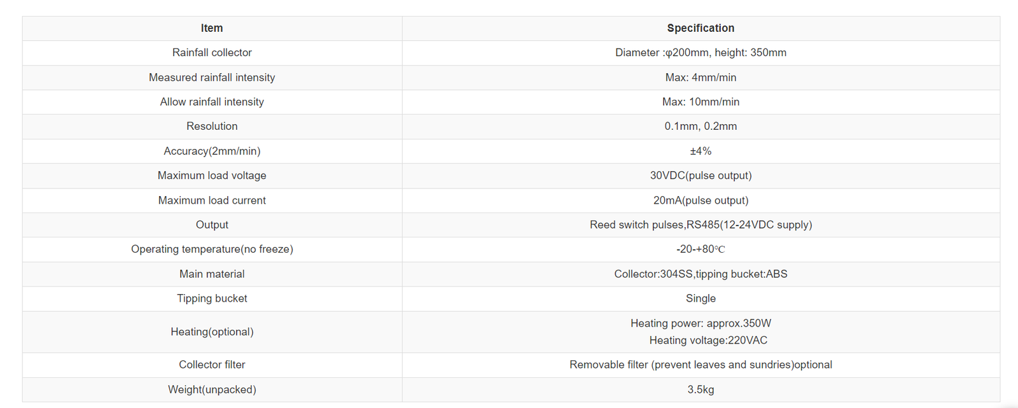This screenshot has height=408, width=1018.
Task: Select the "Collector filter" row label
Action: click(212, 365)
